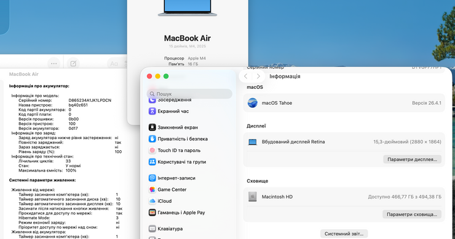
Task: Click built-in Retina display laptop icon
Action: click(x=253, y=142)
